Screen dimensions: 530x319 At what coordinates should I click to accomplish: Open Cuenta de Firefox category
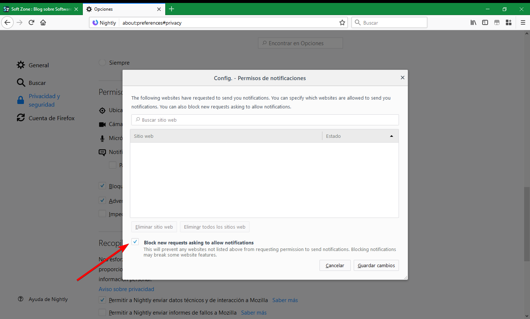[52, 118]
